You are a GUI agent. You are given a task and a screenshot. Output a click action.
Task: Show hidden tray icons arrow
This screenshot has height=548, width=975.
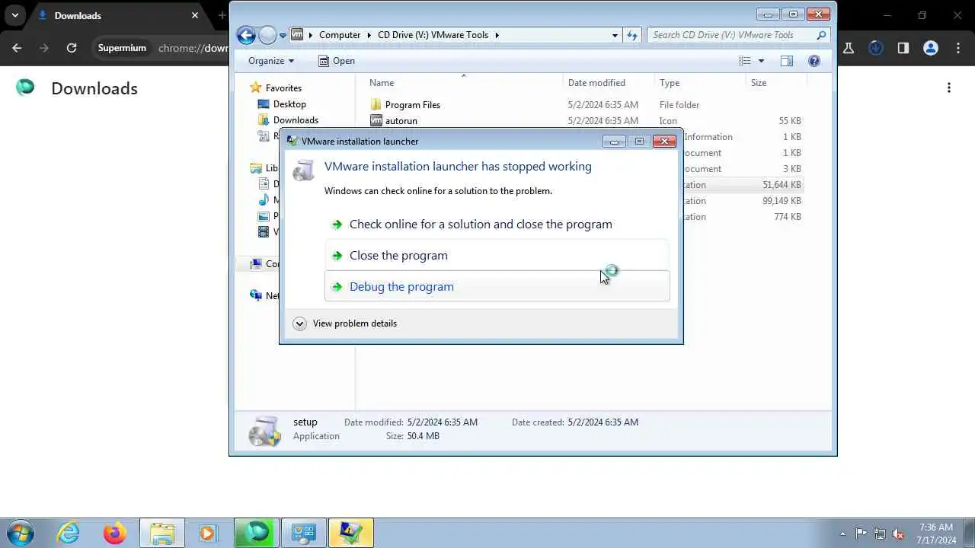(842, 534)
